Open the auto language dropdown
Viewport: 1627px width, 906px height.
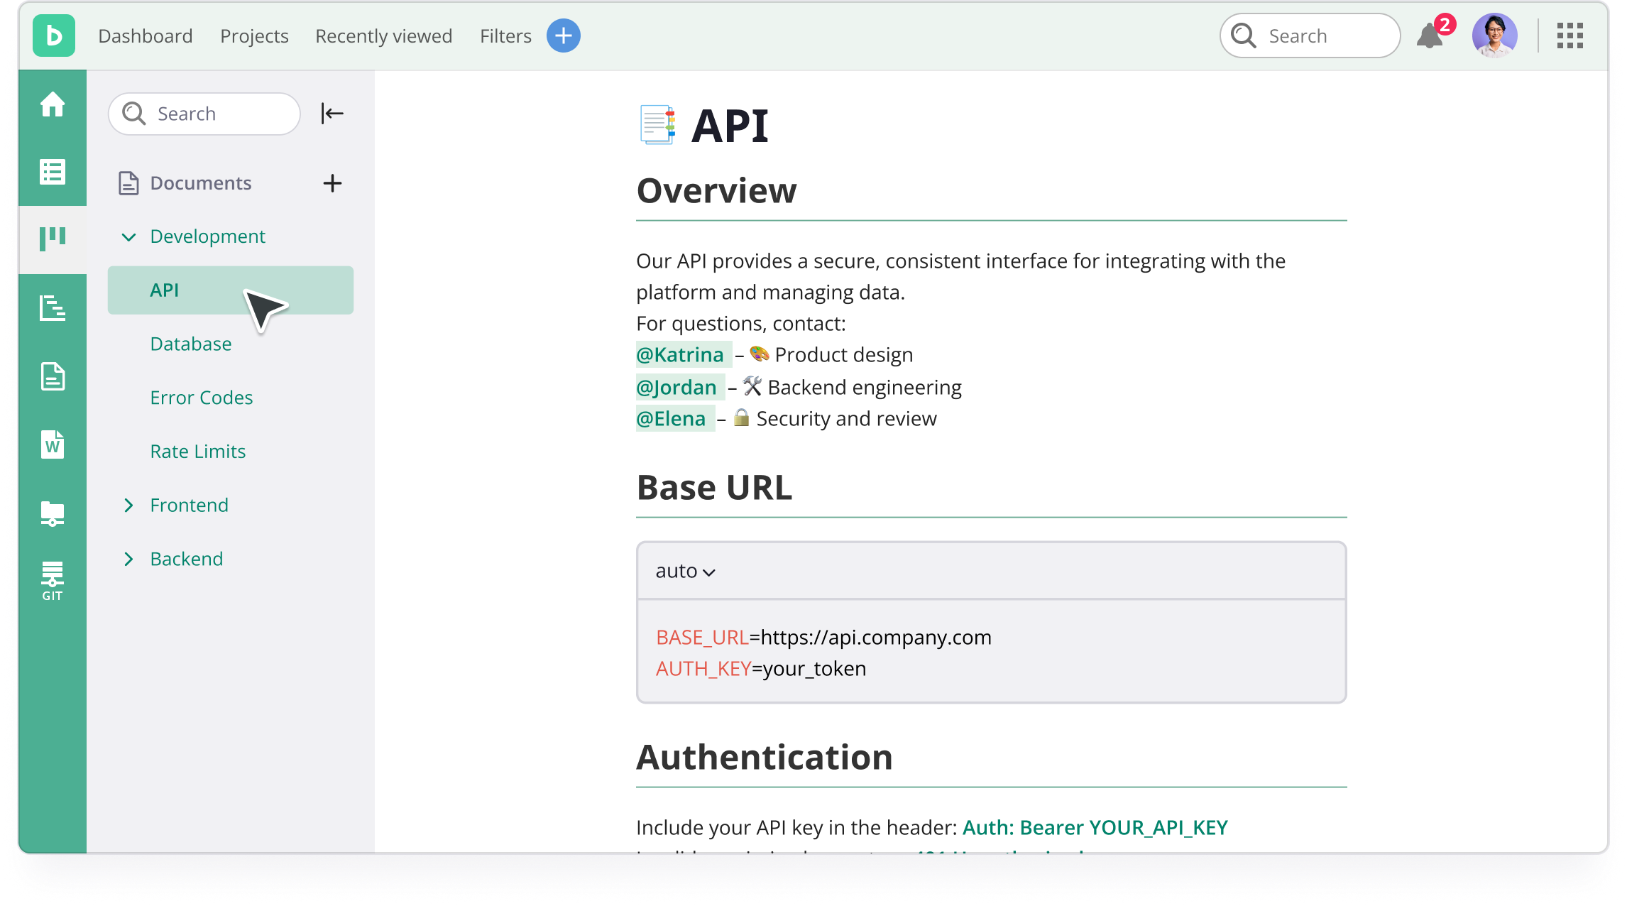(685, 571)
